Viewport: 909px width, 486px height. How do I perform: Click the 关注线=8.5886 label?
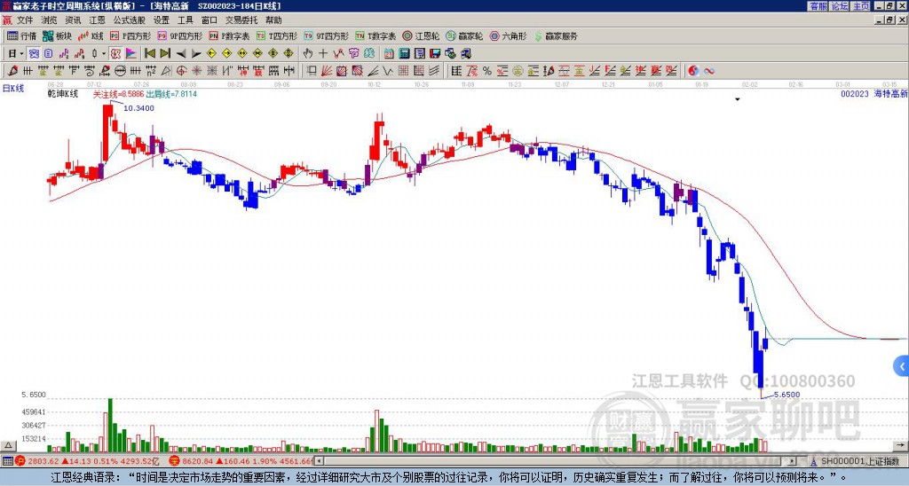coord(118,93)
